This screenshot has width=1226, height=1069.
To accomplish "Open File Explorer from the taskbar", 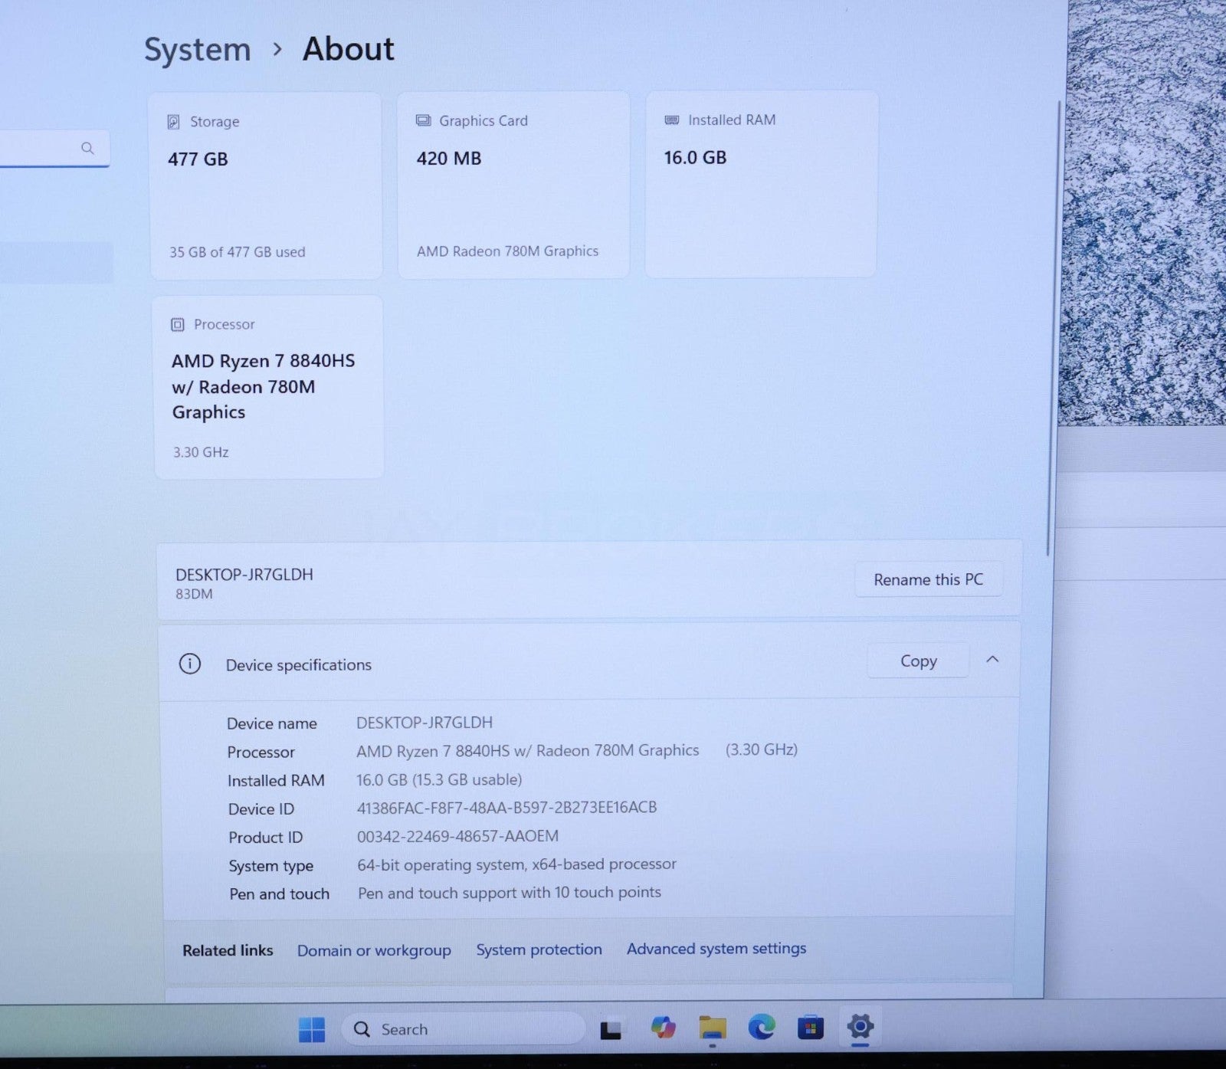I will [713, 1028].
